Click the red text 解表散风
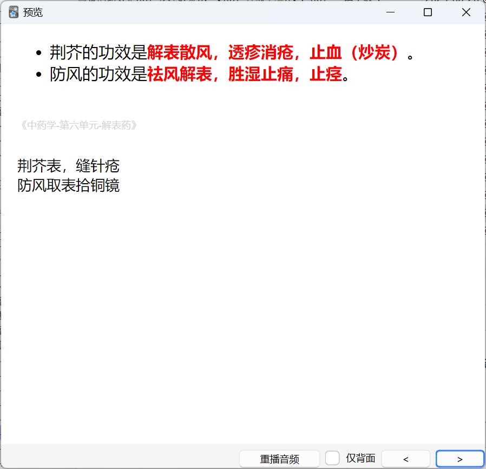This screenshot has width=486, height=469. click(180, 52)
